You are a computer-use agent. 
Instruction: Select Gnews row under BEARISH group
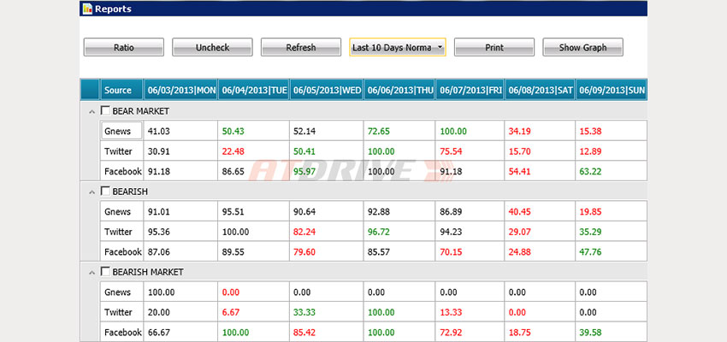tap(374, 211)
